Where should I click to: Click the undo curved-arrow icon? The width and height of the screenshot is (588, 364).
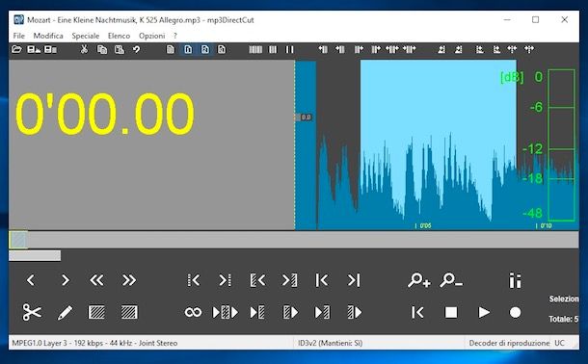tap(137, 49)
